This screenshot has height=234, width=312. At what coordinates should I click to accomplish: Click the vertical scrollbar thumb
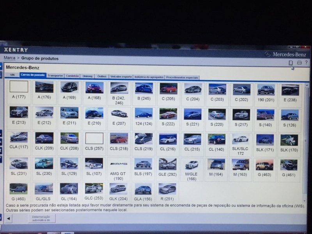pos(306,141)
